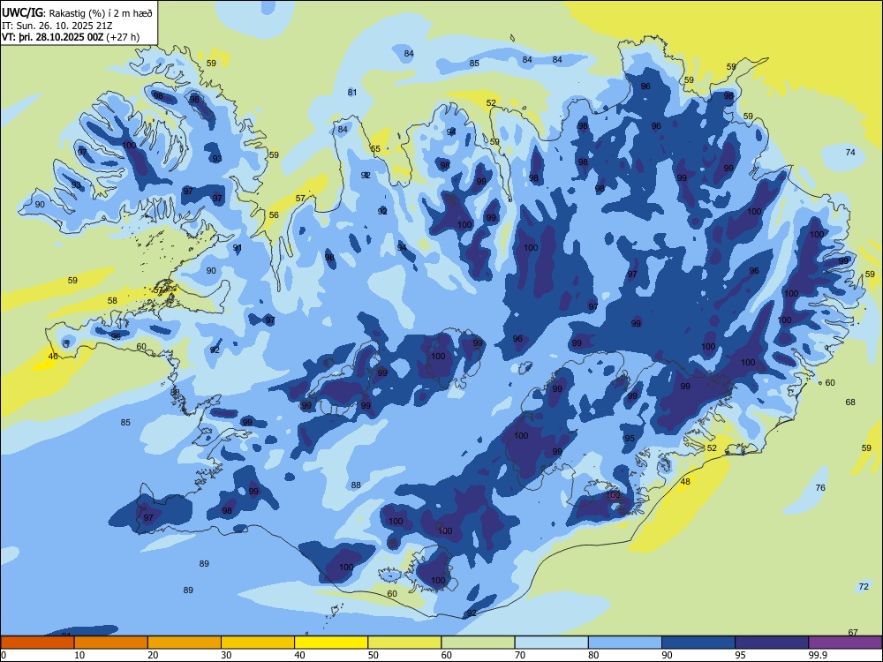Click the lightest blue 70–80 legend swatch
The width and height of the screenshot is (883, 662).
(551, 643)
